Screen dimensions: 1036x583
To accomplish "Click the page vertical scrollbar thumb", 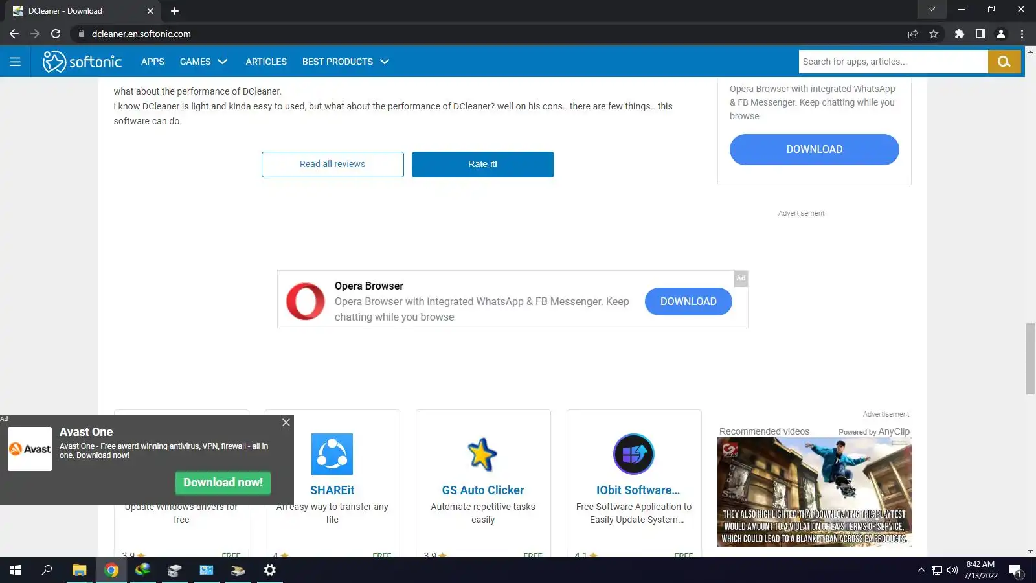I will (1030, 358).
